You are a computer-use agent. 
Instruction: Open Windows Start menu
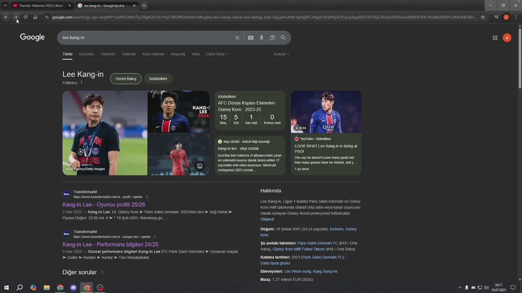coord(6,288)
